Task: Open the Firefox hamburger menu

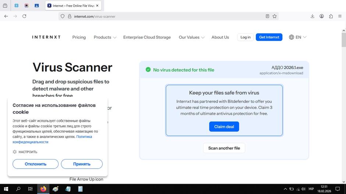Action: point(340,16)
